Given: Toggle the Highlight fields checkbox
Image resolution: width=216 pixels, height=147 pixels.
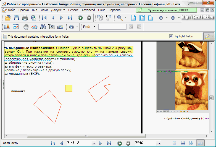Looking at the screenshot, I should (x=171, y=36).
